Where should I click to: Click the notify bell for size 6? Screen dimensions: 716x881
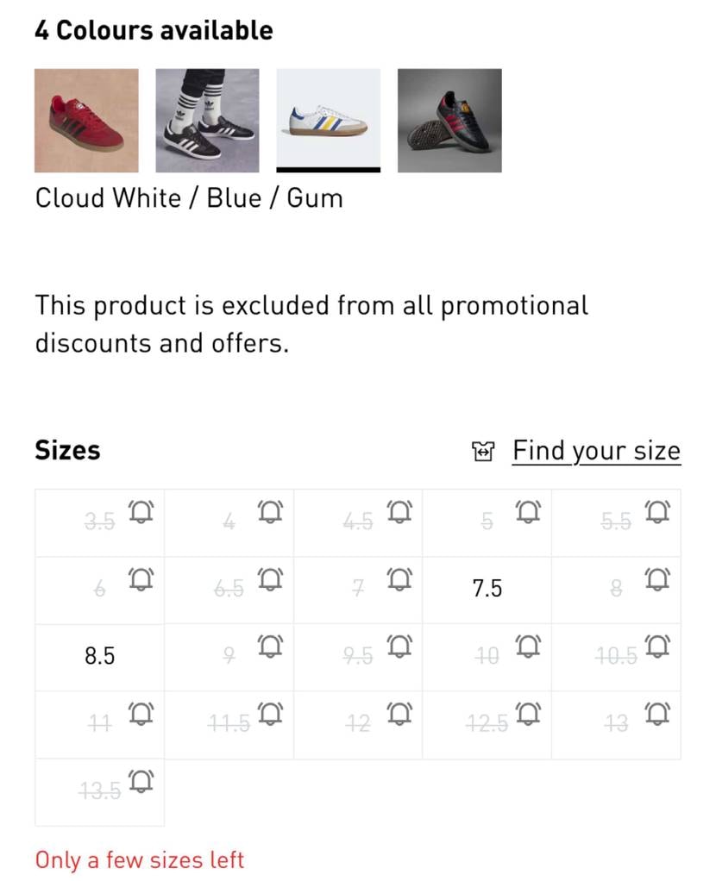141,579
